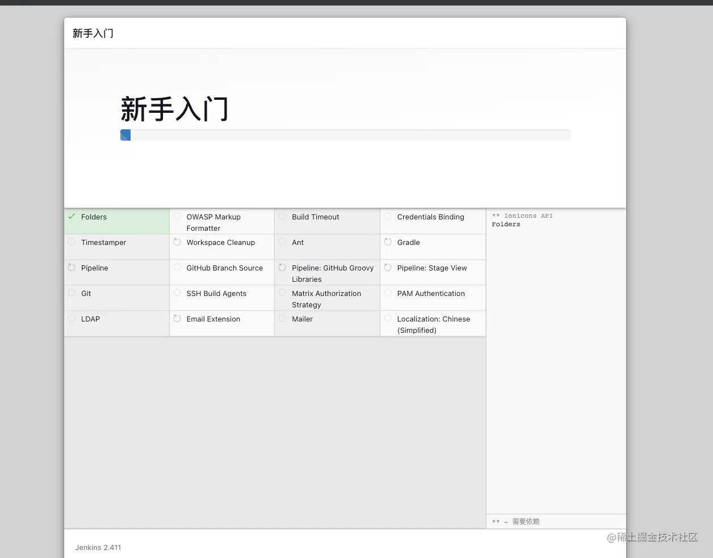Image resolution: width=713 pixels, height=558 pixels.
Task: Click the pending icon beside Git
Action: coord(72,293)
